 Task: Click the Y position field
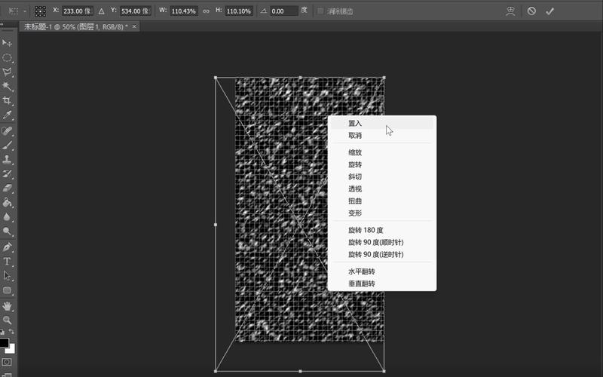[136, 11]
